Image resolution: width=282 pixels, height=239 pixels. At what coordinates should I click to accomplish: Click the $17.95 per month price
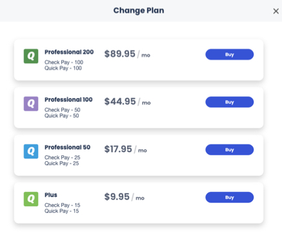[x=126, y=149]
